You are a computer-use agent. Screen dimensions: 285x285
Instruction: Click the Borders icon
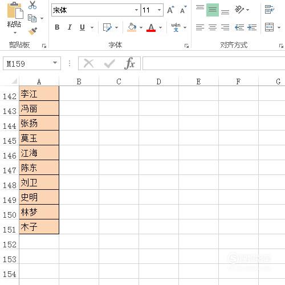click(x=107, y=27)
